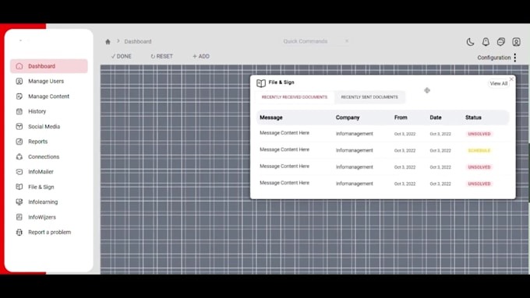Switch to Recently Sent Documents tab
530x298 pixels.
point(369,97)
